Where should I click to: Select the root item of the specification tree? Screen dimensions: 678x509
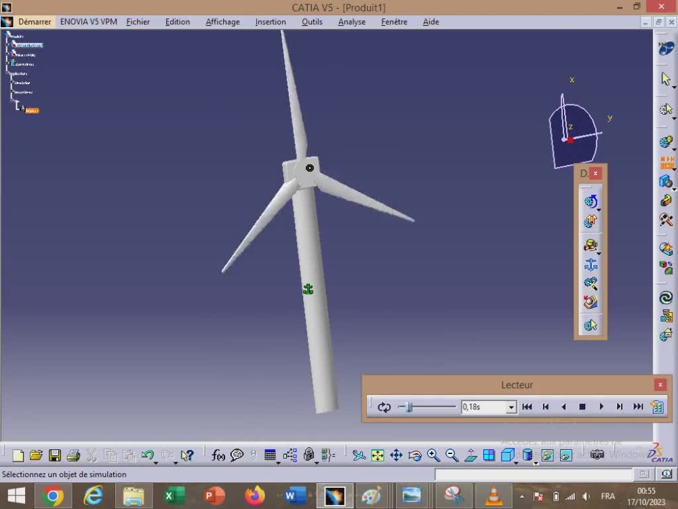tap(18, 35)
